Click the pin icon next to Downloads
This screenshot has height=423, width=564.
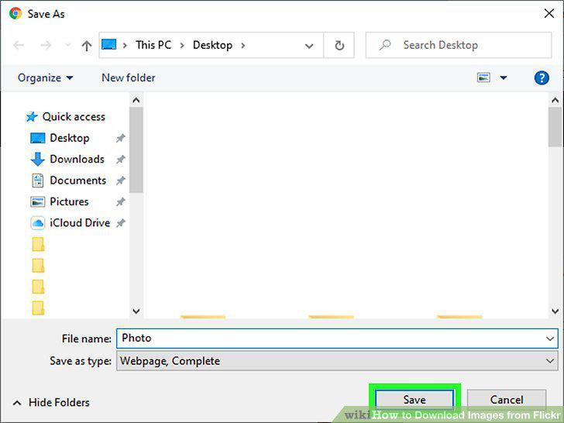tap(121, 160)
